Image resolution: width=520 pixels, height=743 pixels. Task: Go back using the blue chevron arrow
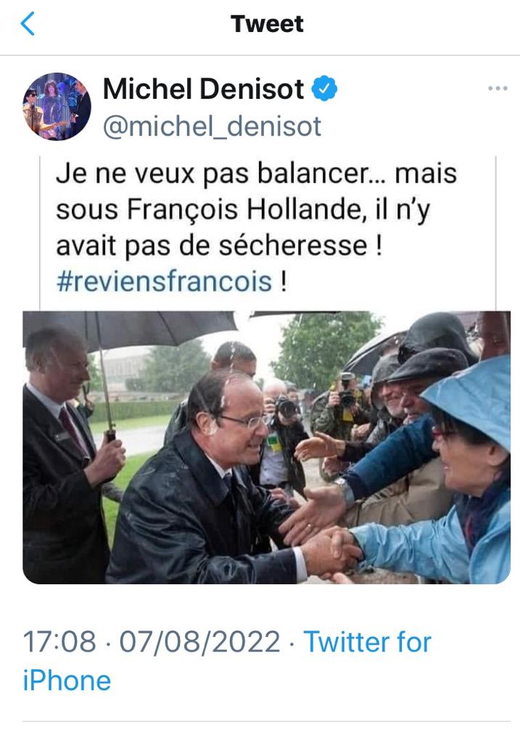pyautogui.click(x=28, y=24)
